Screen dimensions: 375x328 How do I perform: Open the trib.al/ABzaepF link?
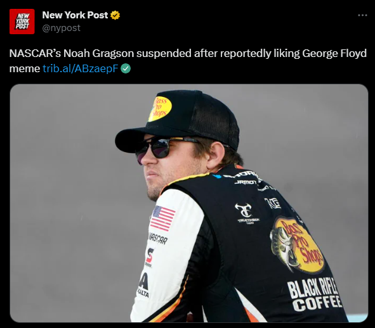[81, 69]
